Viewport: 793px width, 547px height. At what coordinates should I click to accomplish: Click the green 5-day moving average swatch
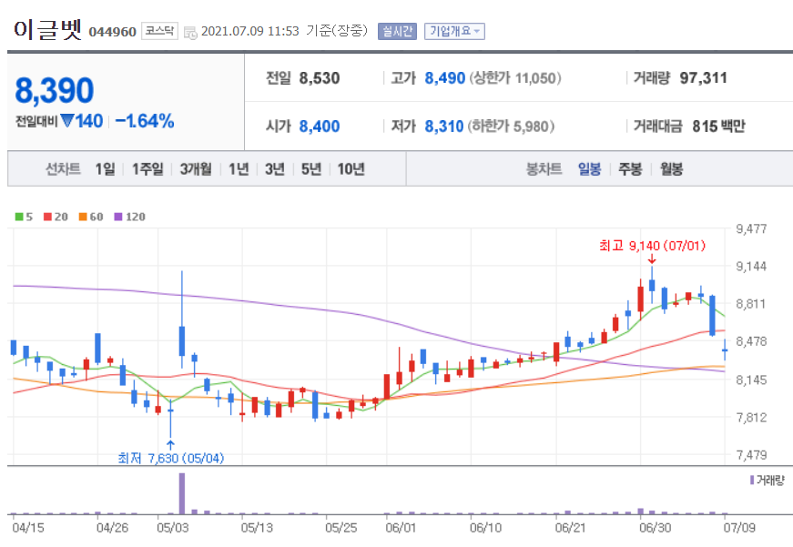[19, 217]
